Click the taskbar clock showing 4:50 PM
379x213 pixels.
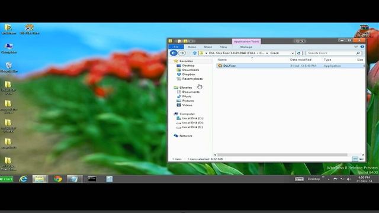coord(364,179)
